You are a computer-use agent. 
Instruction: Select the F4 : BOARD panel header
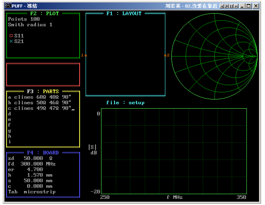(x=43, y=153)
